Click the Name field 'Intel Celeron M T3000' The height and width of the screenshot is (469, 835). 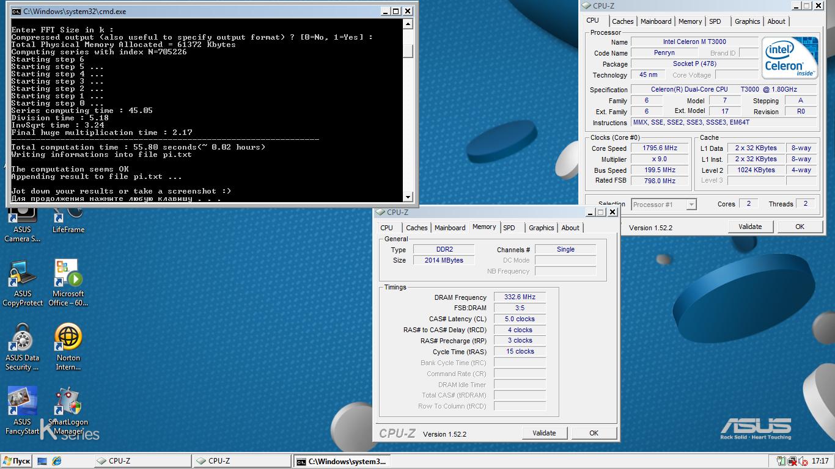tap(694, 42)
